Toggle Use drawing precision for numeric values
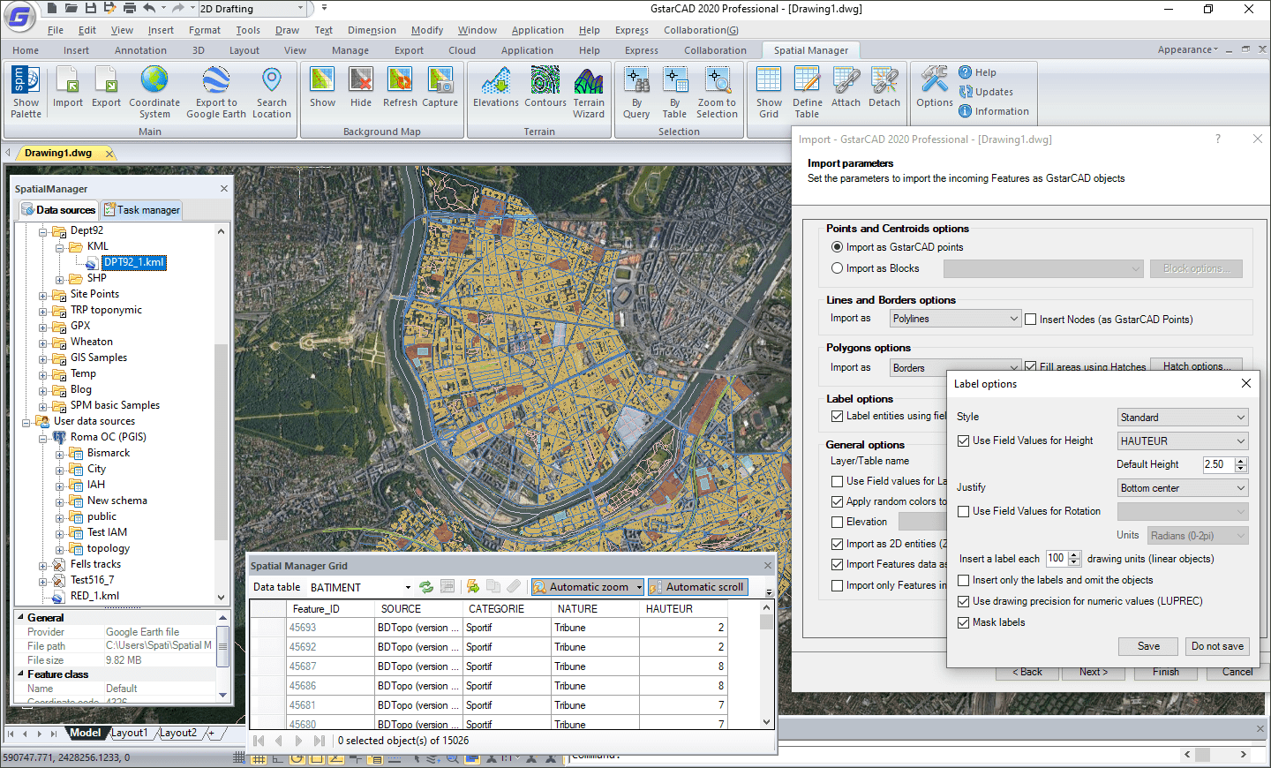The height and width of the screenshot is (768, 1271). click(x=963, y=601)
